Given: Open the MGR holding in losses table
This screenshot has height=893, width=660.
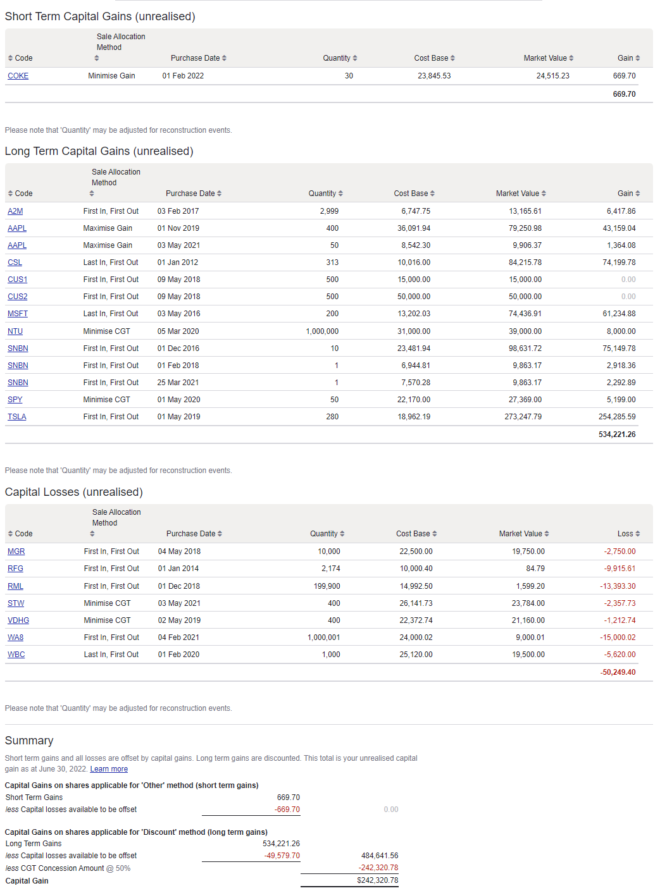Looking at the screenshot, I should pos(15,551).
